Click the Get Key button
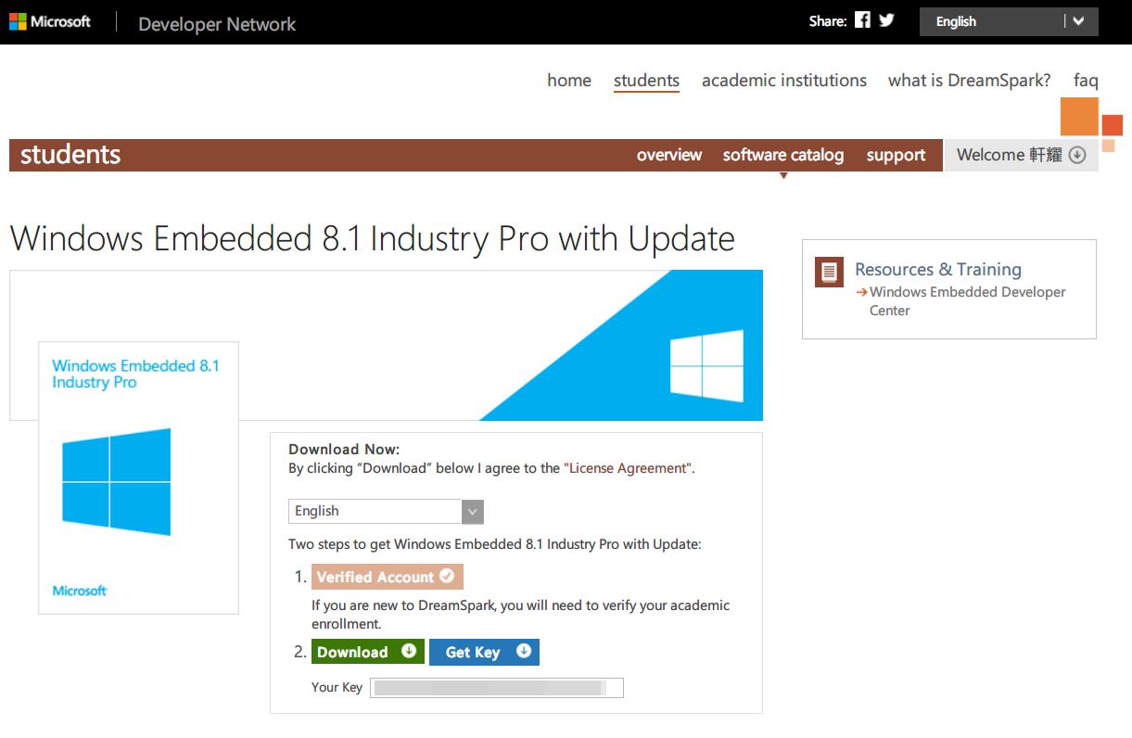Viewport: 1132px width, 738px height. [484, 652]
